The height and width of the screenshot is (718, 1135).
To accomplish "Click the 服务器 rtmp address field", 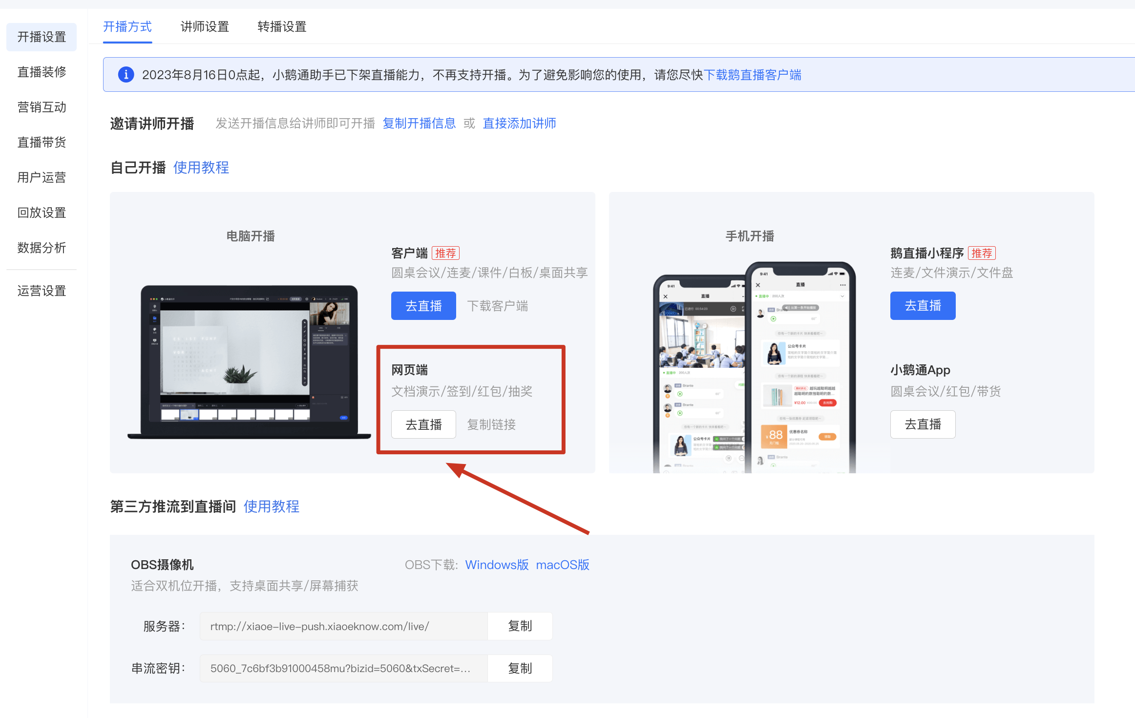I will click(x=343, y=626).
